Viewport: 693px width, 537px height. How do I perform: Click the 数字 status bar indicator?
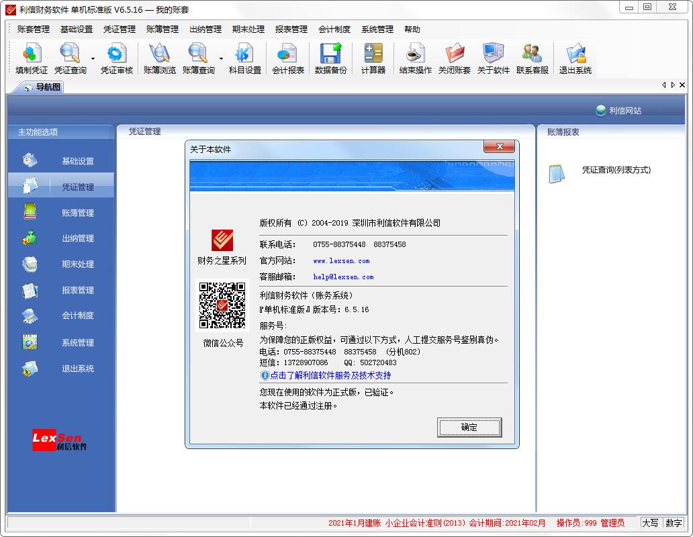[x=674, y=523]
